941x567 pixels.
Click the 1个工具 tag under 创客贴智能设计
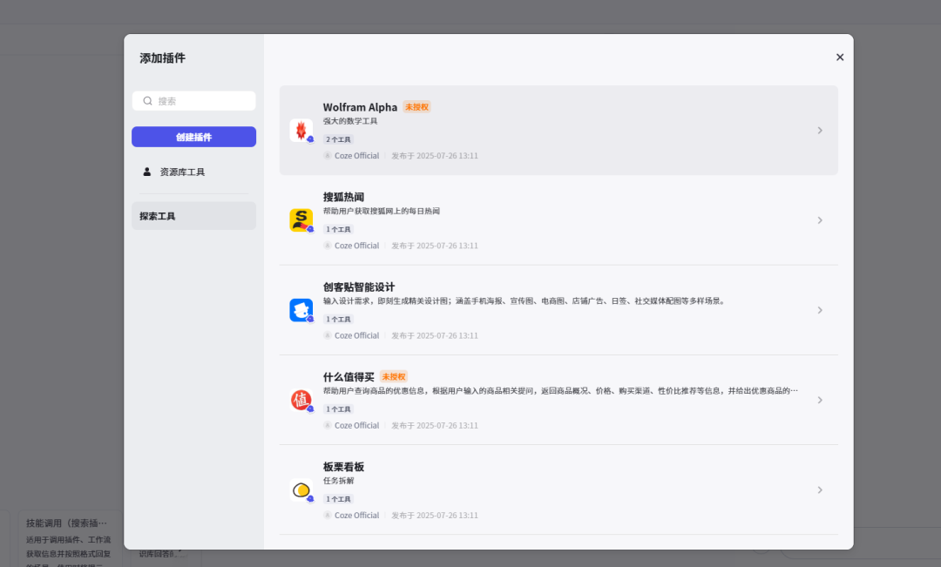pyautogui.click(x=338, y=319)
